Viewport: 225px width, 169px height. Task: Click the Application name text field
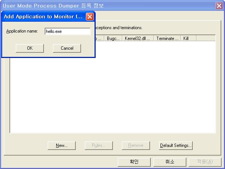(x=67, y=31)
